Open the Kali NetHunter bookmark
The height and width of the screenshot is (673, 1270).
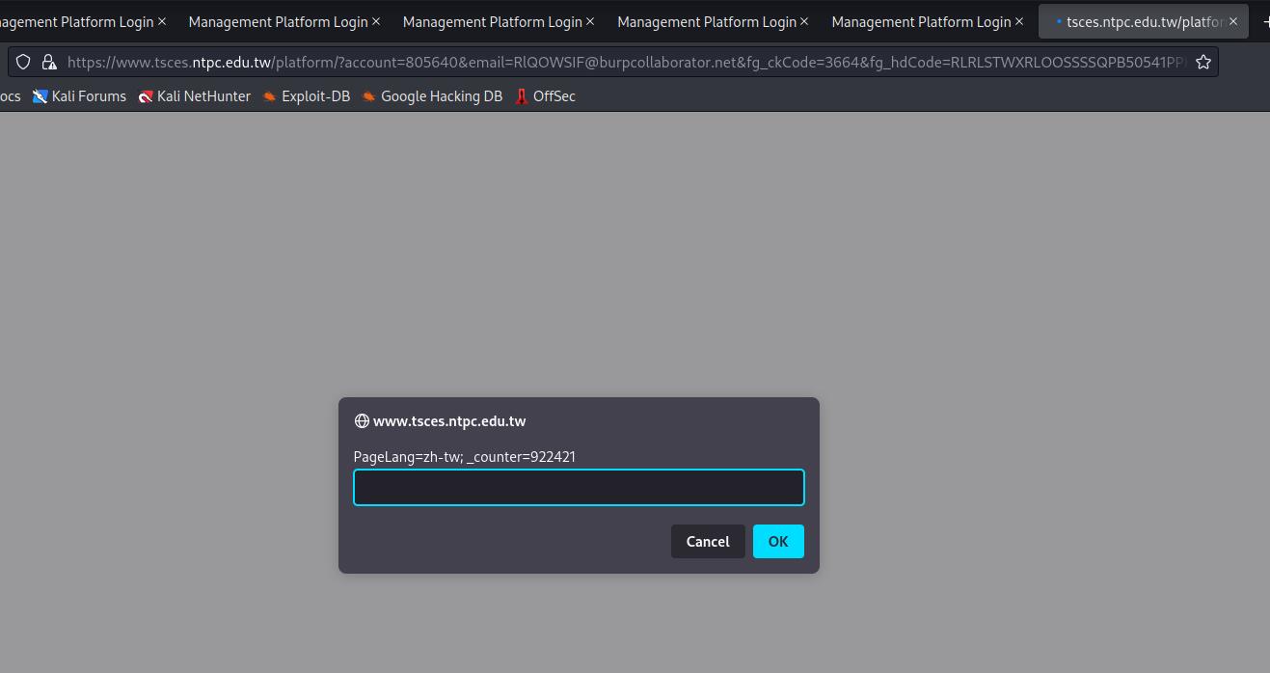coord(194,95)
